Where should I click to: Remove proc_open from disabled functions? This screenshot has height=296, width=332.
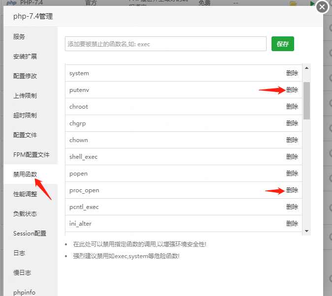click(x=292, y=190)
